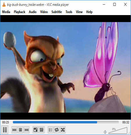
Task: Toggle loop repeat mode
Action: point(57,130)
